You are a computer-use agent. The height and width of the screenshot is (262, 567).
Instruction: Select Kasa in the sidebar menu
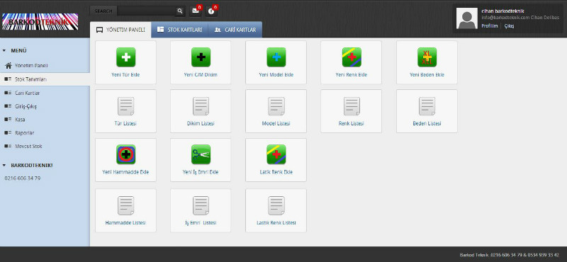tap(45, 120)
